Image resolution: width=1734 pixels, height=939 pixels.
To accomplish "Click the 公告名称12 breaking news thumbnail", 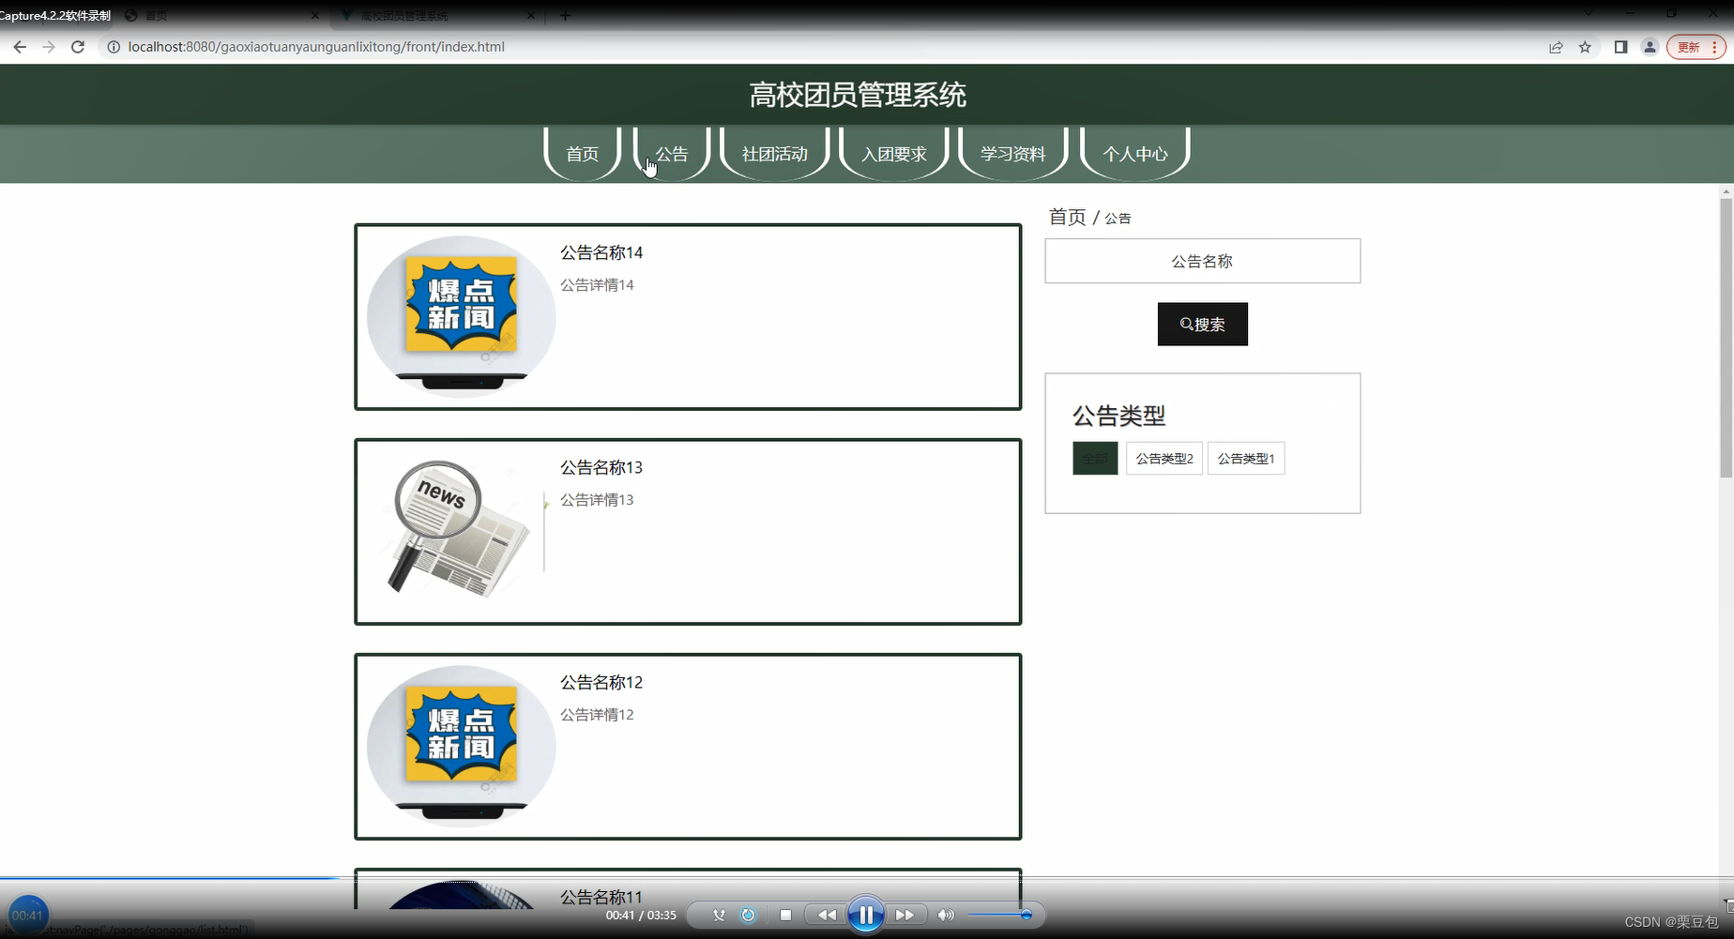I will click(461, 746).
